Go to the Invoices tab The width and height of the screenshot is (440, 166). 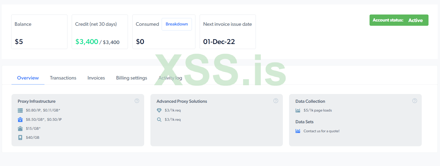point(96,78)
